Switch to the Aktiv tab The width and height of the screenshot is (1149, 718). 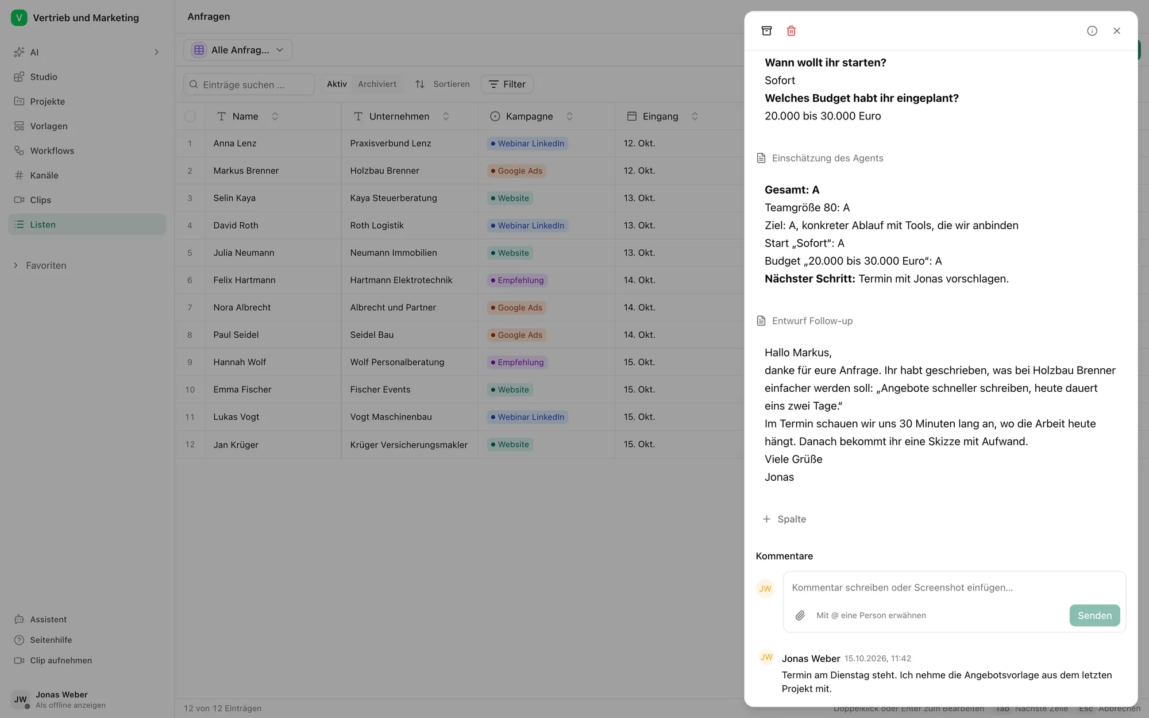(337, 84)
